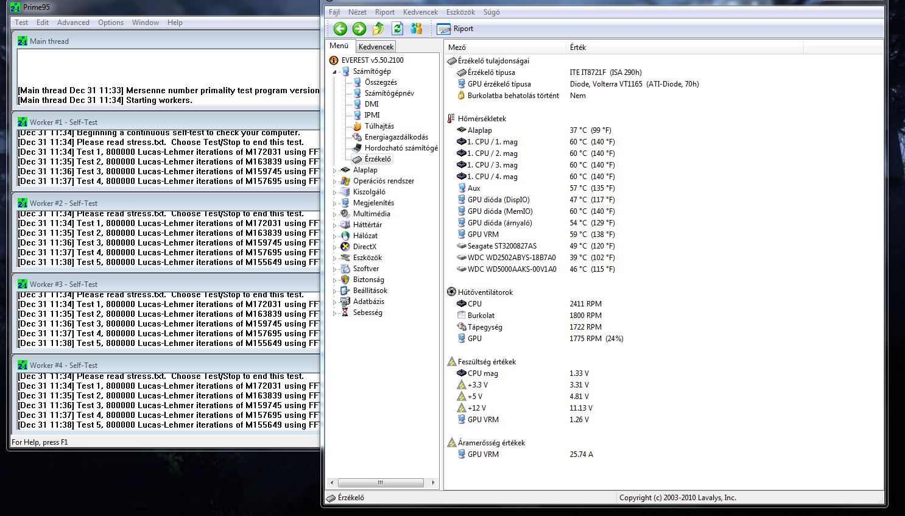Open Prime95 Edit menu
Viewport: 905px width, 516px height.
(x=43, y=23)
